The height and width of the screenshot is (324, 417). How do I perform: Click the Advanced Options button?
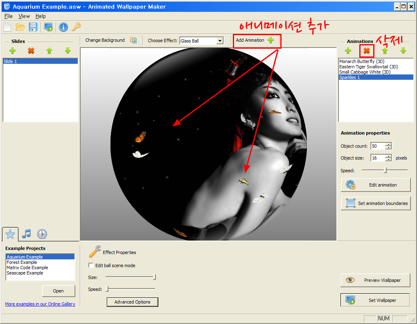(x=133, y=302)
